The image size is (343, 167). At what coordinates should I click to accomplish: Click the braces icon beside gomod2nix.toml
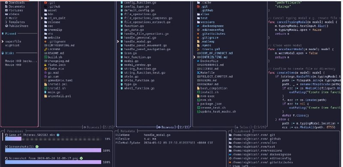coord(45,81)
